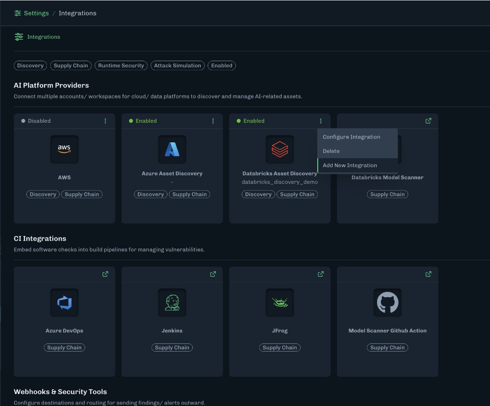Open Azure Asset Discovery three-dot menu
Screen dimensions: 490x406
pyautogui.click(x=213, y=121)
